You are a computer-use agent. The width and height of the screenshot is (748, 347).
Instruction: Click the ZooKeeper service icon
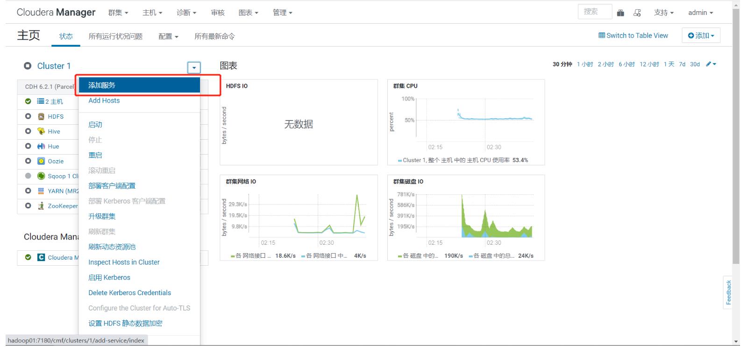click(41, 206)
